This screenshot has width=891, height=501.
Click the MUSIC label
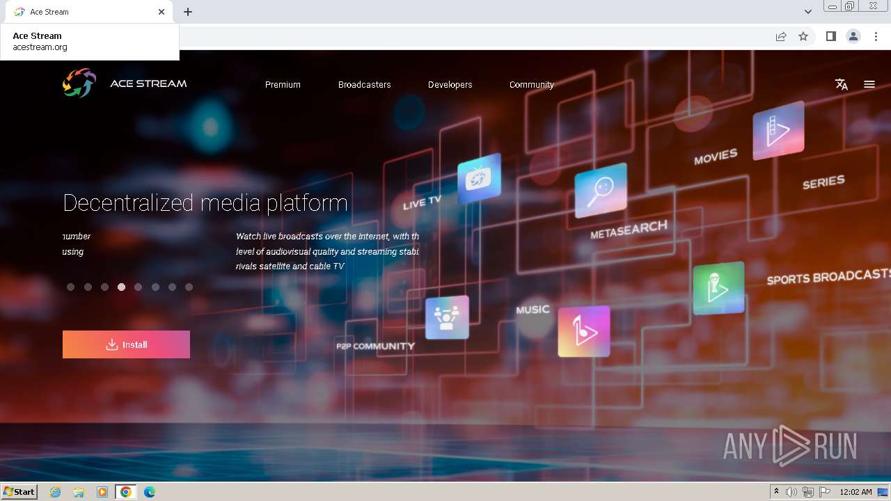click(x=533, y=309)
